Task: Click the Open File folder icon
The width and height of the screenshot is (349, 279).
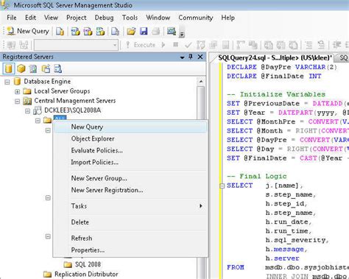Action: pyautogui.click(x=131, y=31)
